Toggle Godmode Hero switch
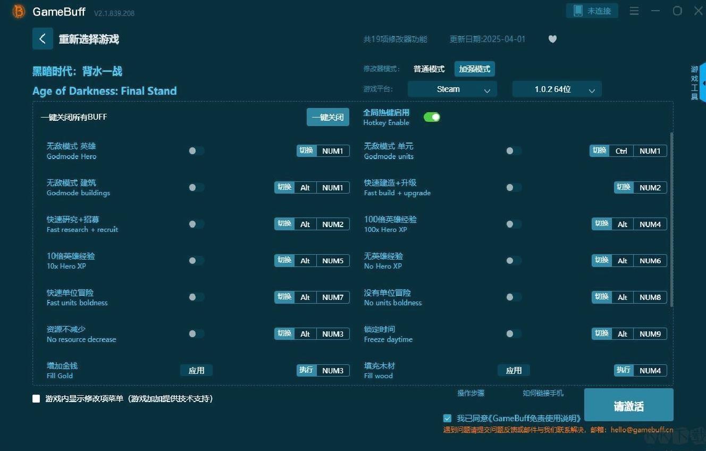The width and height of the screenshot is (706, 451). tap(196, 151)
